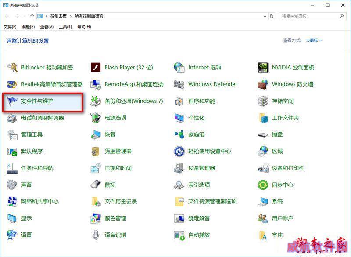Image resolution: width=351 pixels, height=257 pixels.
Task: Open the Windows 防火墙 icon
Action: pyautogui.click(x=263, y=84)
